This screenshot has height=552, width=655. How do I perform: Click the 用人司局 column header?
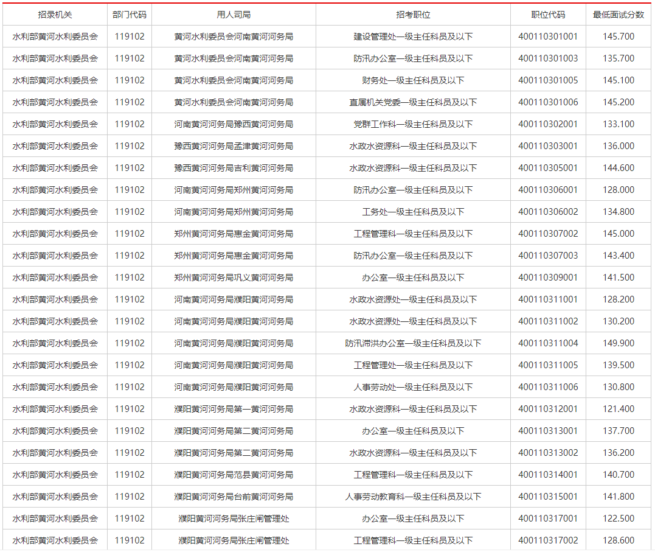(234, 15)
